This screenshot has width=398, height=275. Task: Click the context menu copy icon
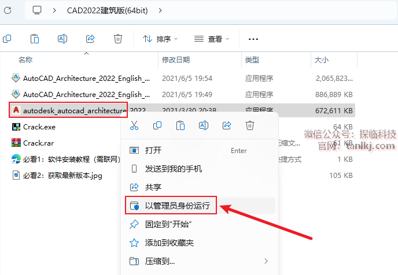tap(157, 125)
